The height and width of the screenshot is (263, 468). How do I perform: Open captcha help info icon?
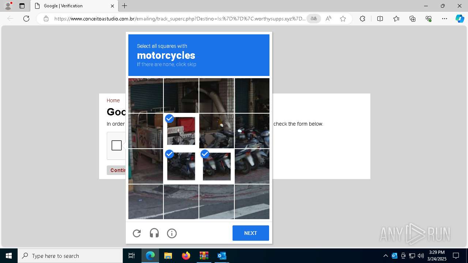tap(172, 233)
